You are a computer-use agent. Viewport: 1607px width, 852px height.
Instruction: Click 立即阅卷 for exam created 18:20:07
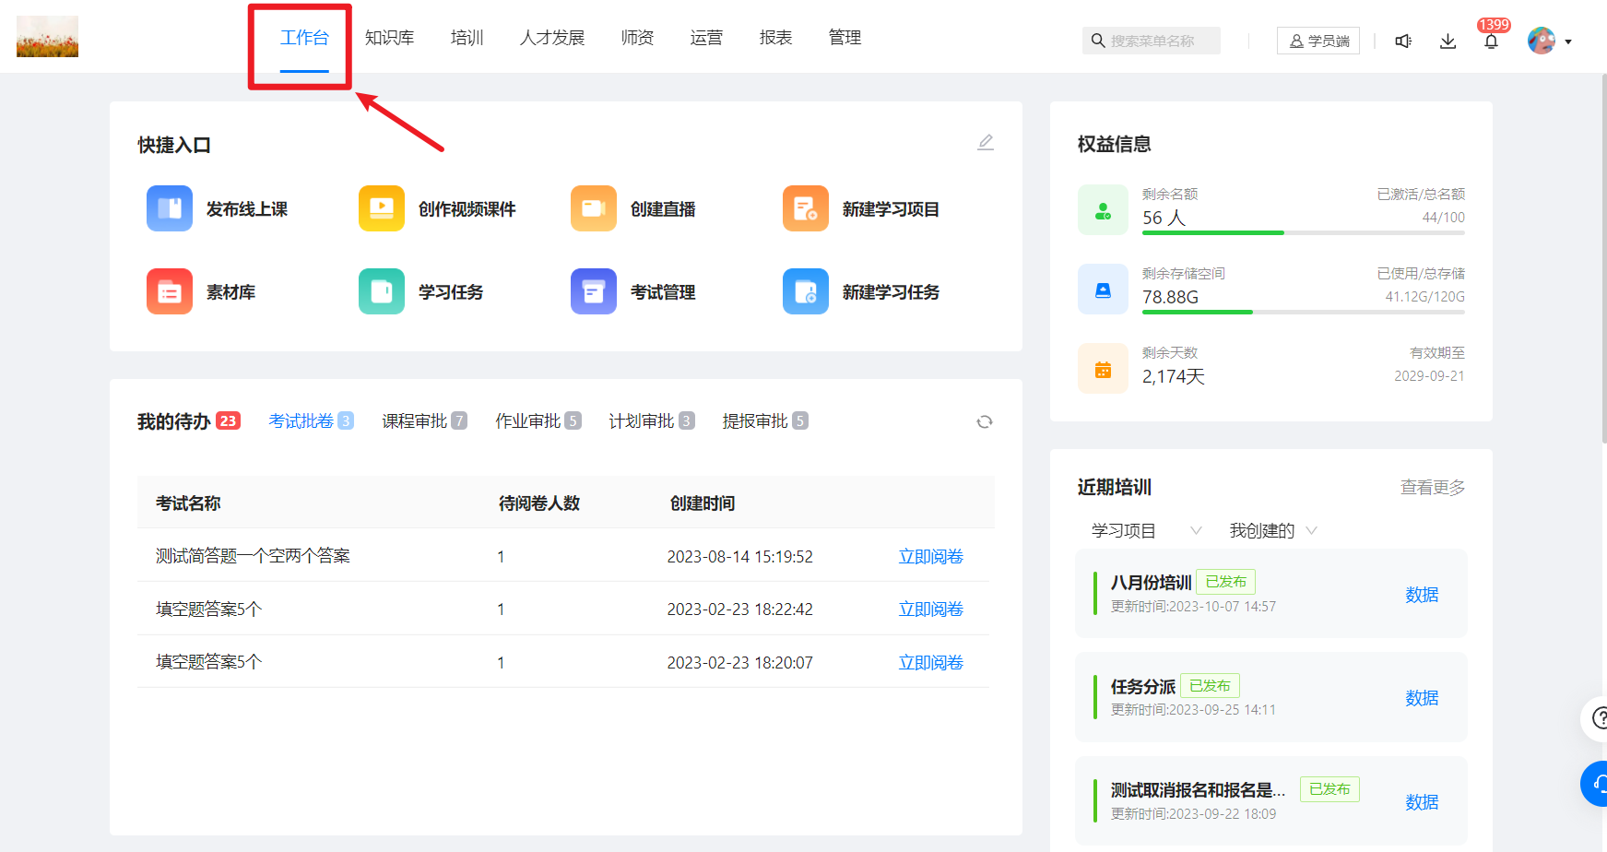click(931, 663)
